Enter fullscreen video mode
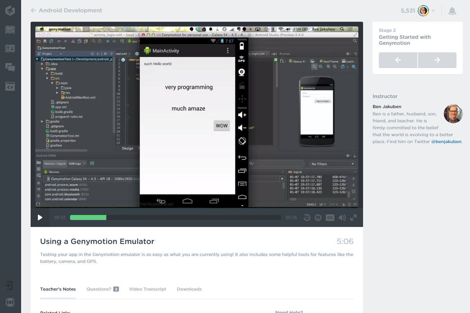470x313 pixels. [353, 218]
